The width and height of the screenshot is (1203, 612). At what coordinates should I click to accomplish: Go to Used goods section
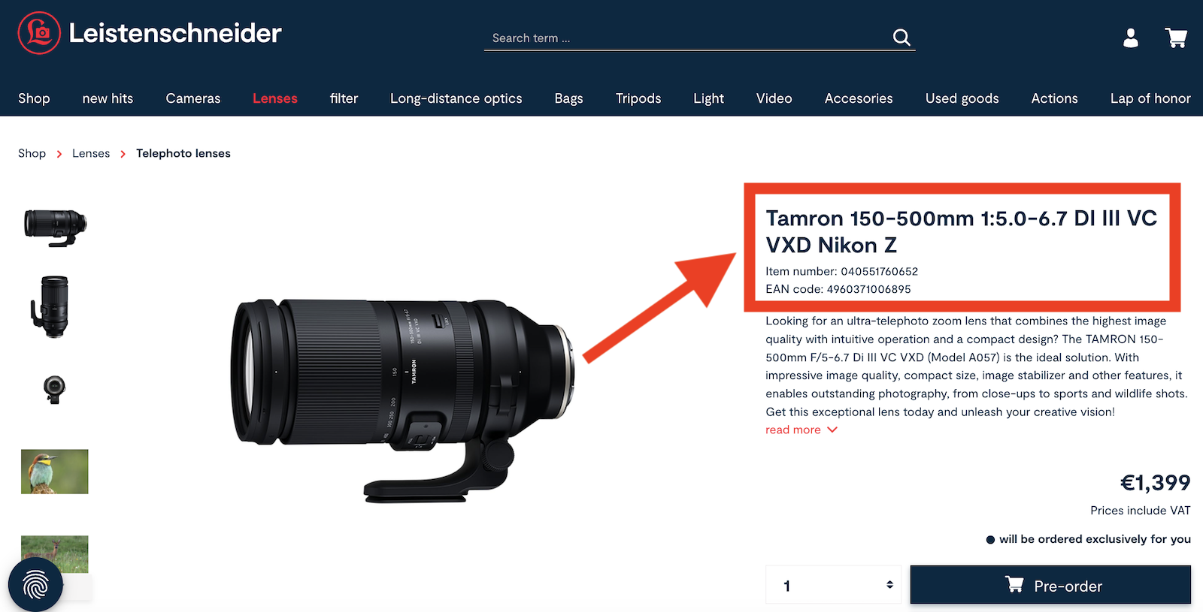[962, 98]
